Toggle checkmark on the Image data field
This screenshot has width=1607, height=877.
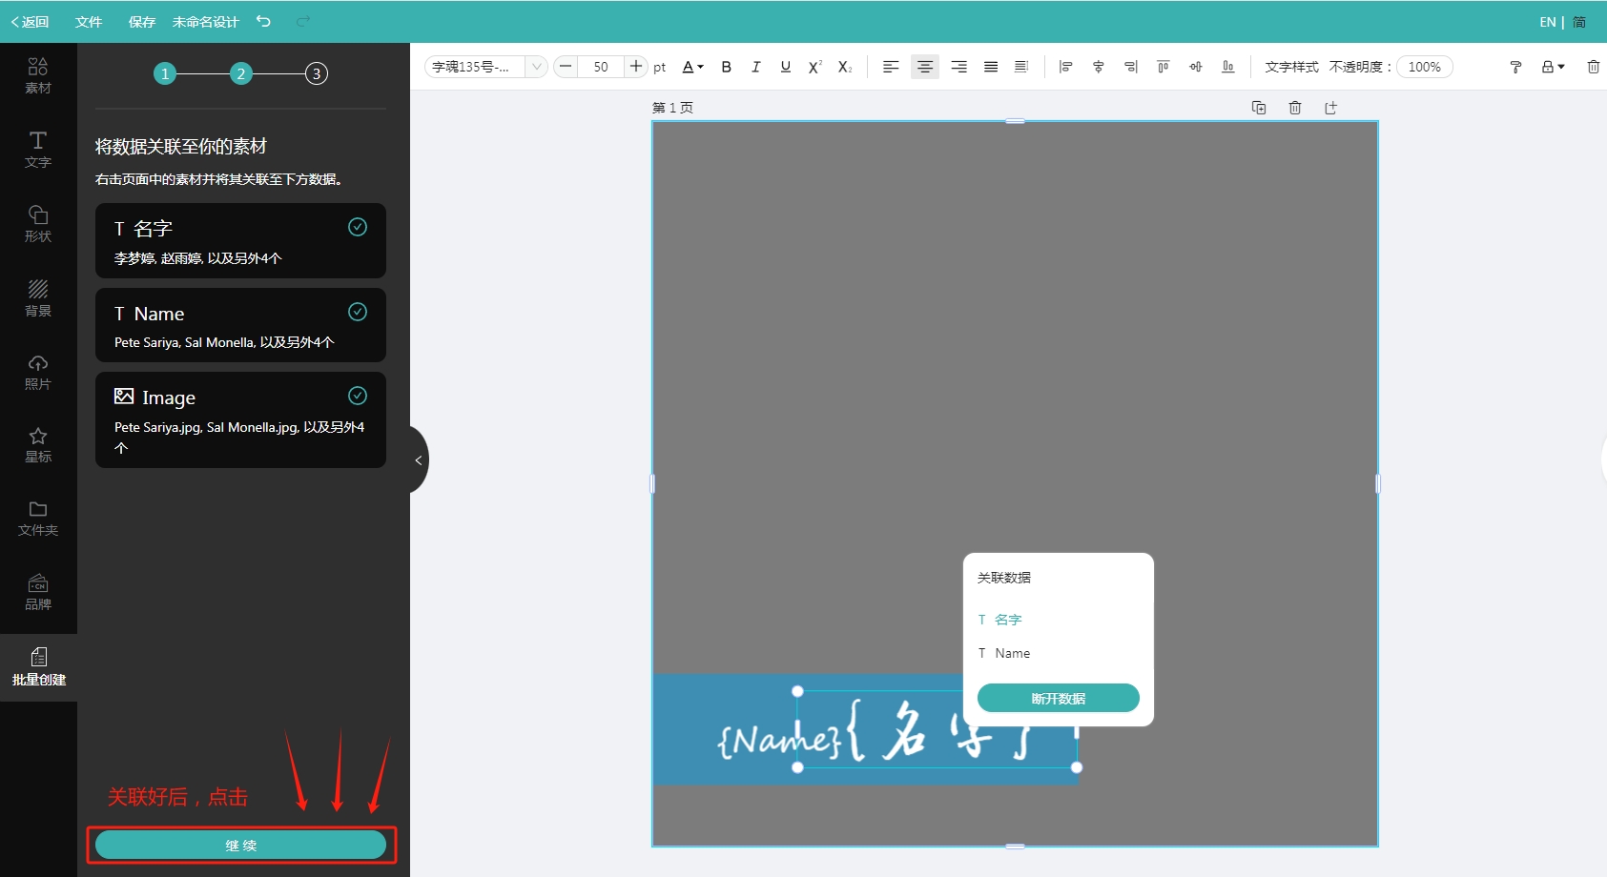(x=358, y=396)
